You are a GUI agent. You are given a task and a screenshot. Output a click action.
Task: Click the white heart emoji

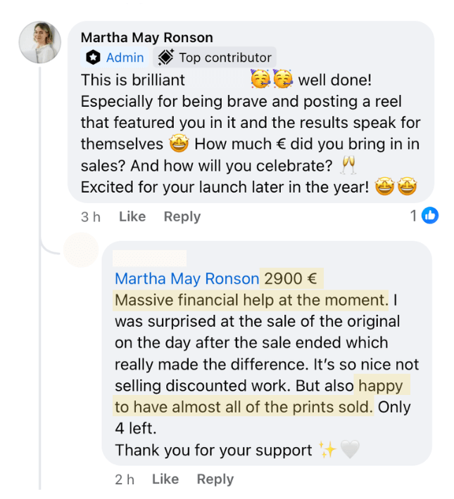click(350, 449)
